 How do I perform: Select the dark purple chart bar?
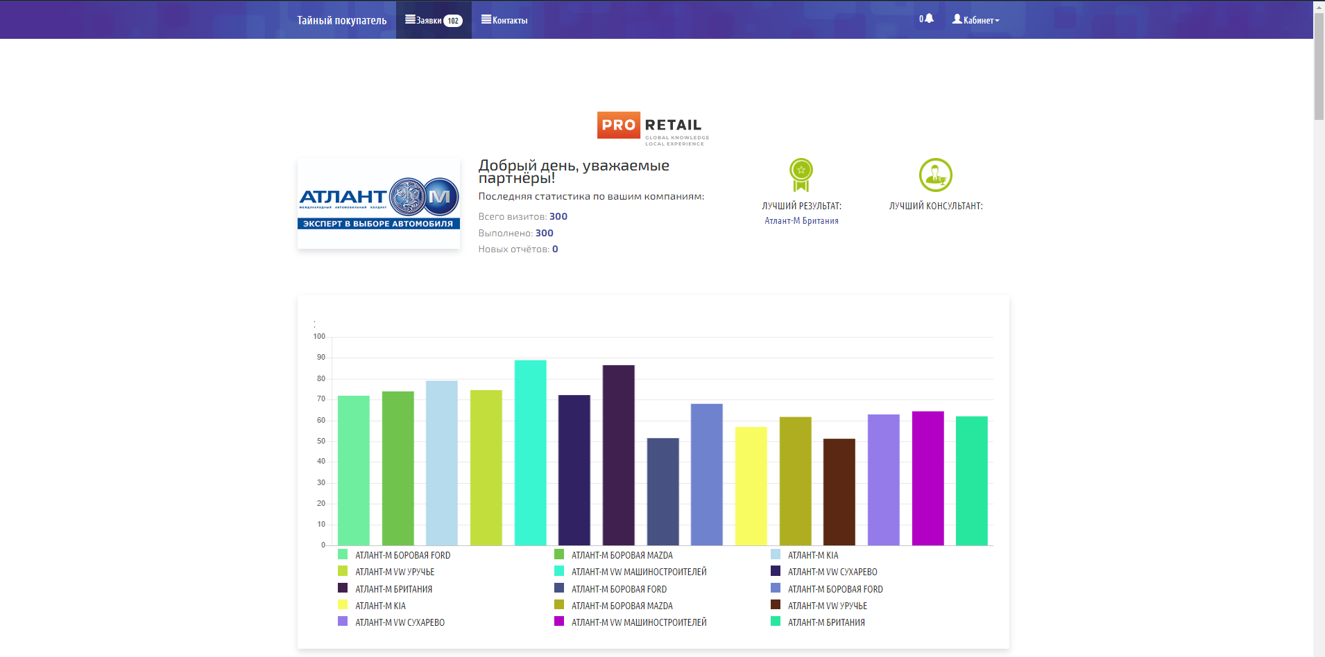click(x=619, y=455)
